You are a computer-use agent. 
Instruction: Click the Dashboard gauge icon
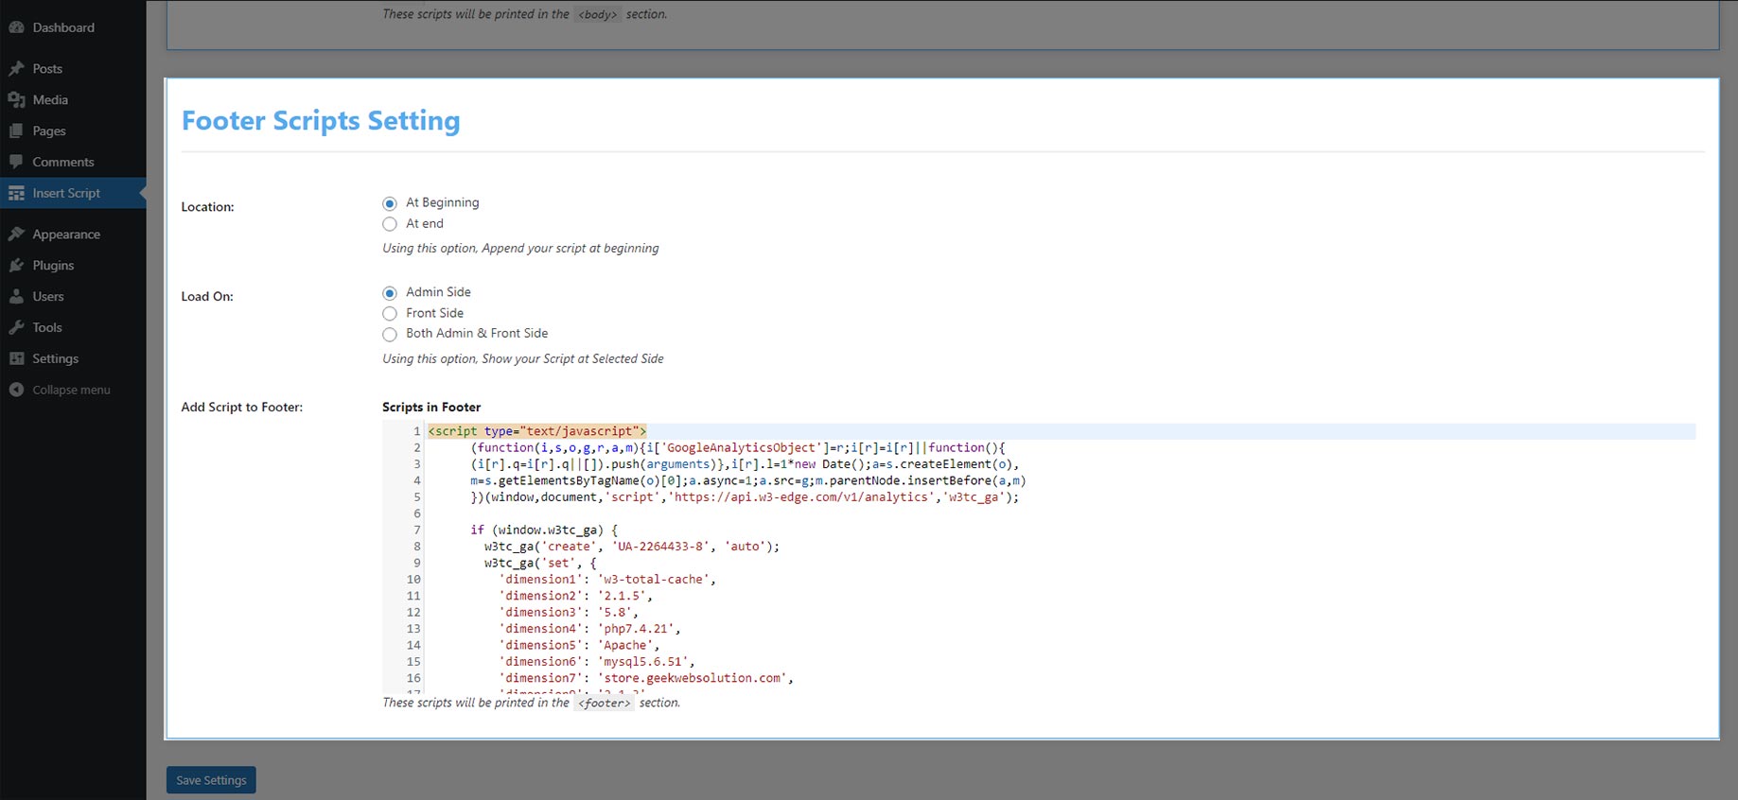coord(16,27)
